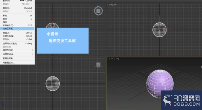The image size is (202, 110).
Task: Open the [前] view label menu
Action: (x=111, y=5)
